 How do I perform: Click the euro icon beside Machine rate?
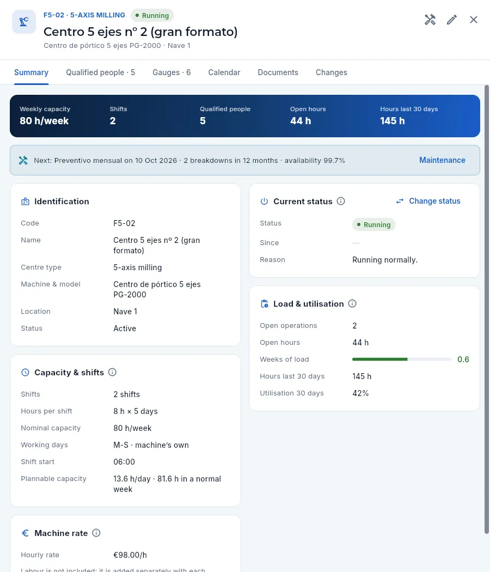[25, 533]
